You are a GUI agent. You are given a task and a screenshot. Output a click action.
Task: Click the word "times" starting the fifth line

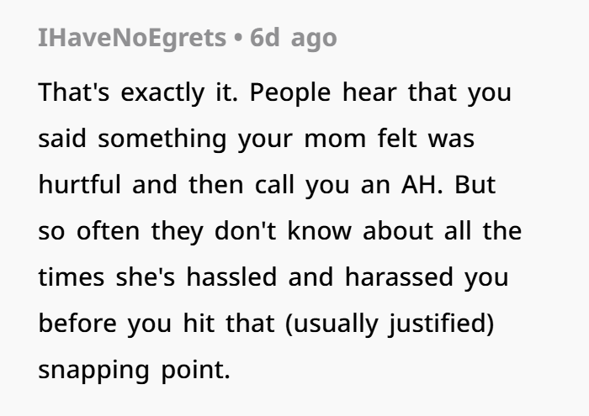pos(72,276)
